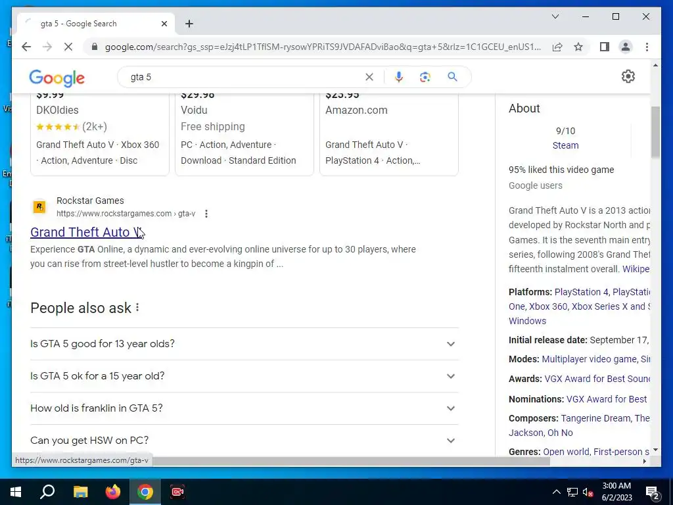This screenshot has width=673, height=505.
Task: Open the 'Windows' platform link
Action: (x=528, y=321)
